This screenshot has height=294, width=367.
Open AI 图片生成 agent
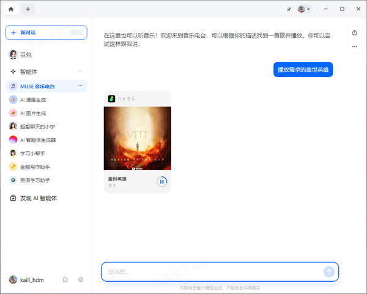[46, 113]
